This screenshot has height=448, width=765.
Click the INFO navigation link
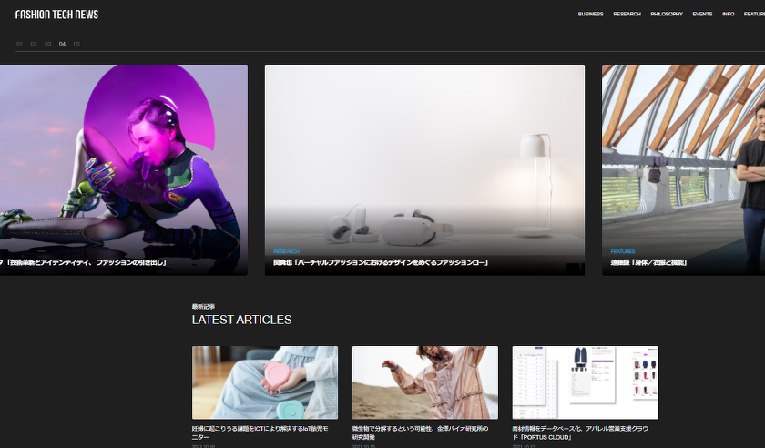[x=728, y=15]
